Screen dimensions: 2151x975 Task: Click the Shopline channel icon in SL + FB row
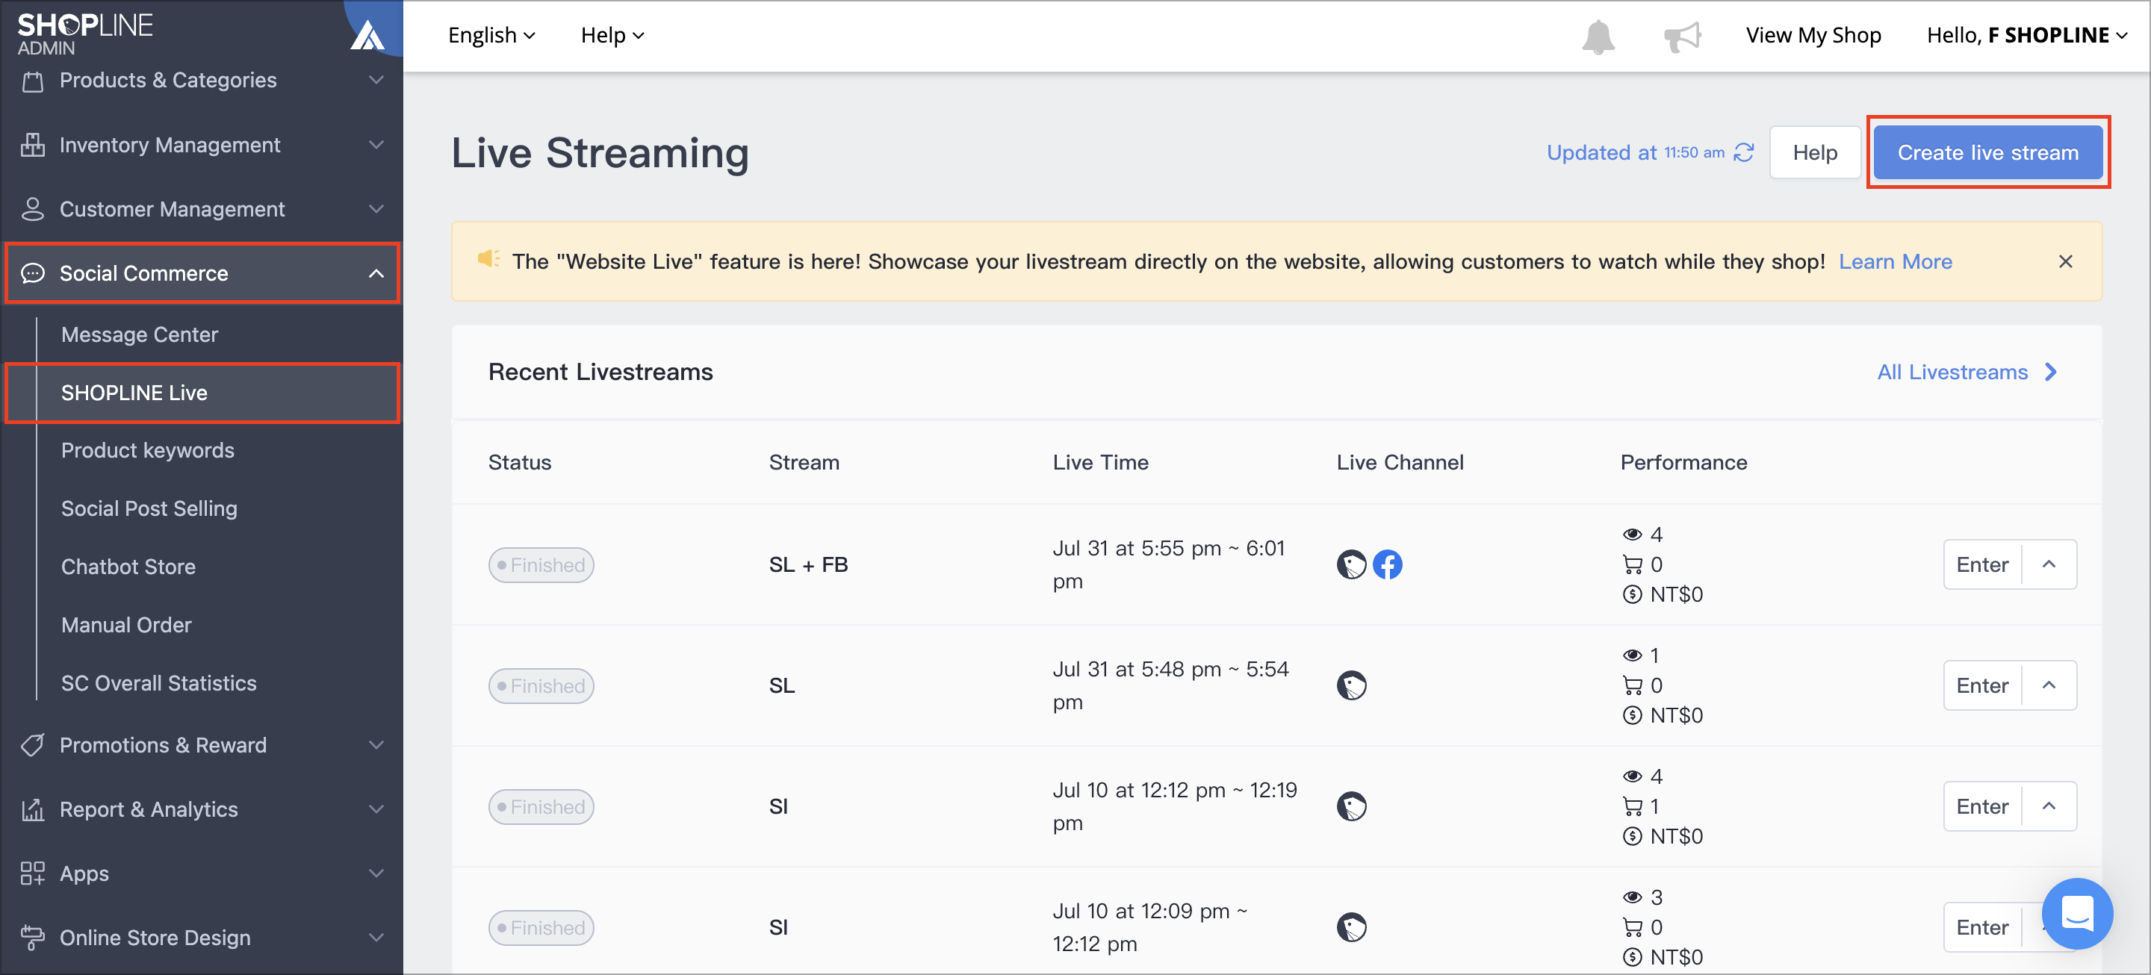pos(1351,565)
